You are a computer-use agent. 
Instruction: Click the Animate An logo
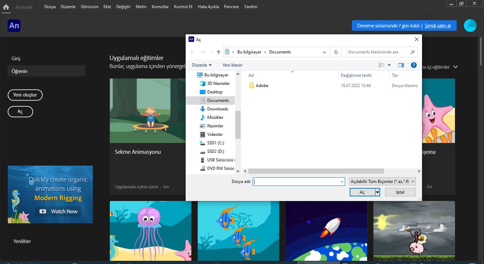point(14,25)
